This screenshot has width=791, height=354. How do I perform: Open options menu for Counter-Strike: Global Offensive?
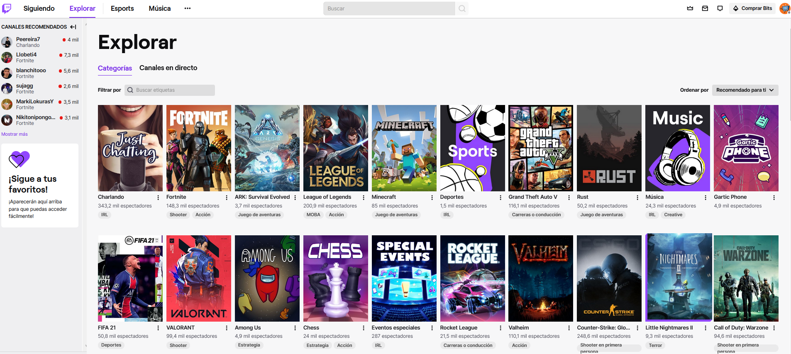(637, 328)
